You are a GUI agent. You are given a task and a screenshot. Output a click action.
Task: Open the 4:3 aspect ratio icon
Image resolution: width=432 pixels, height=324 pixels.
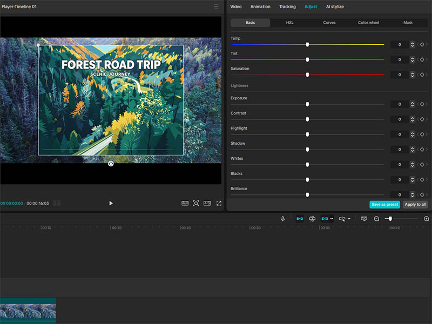207,204
